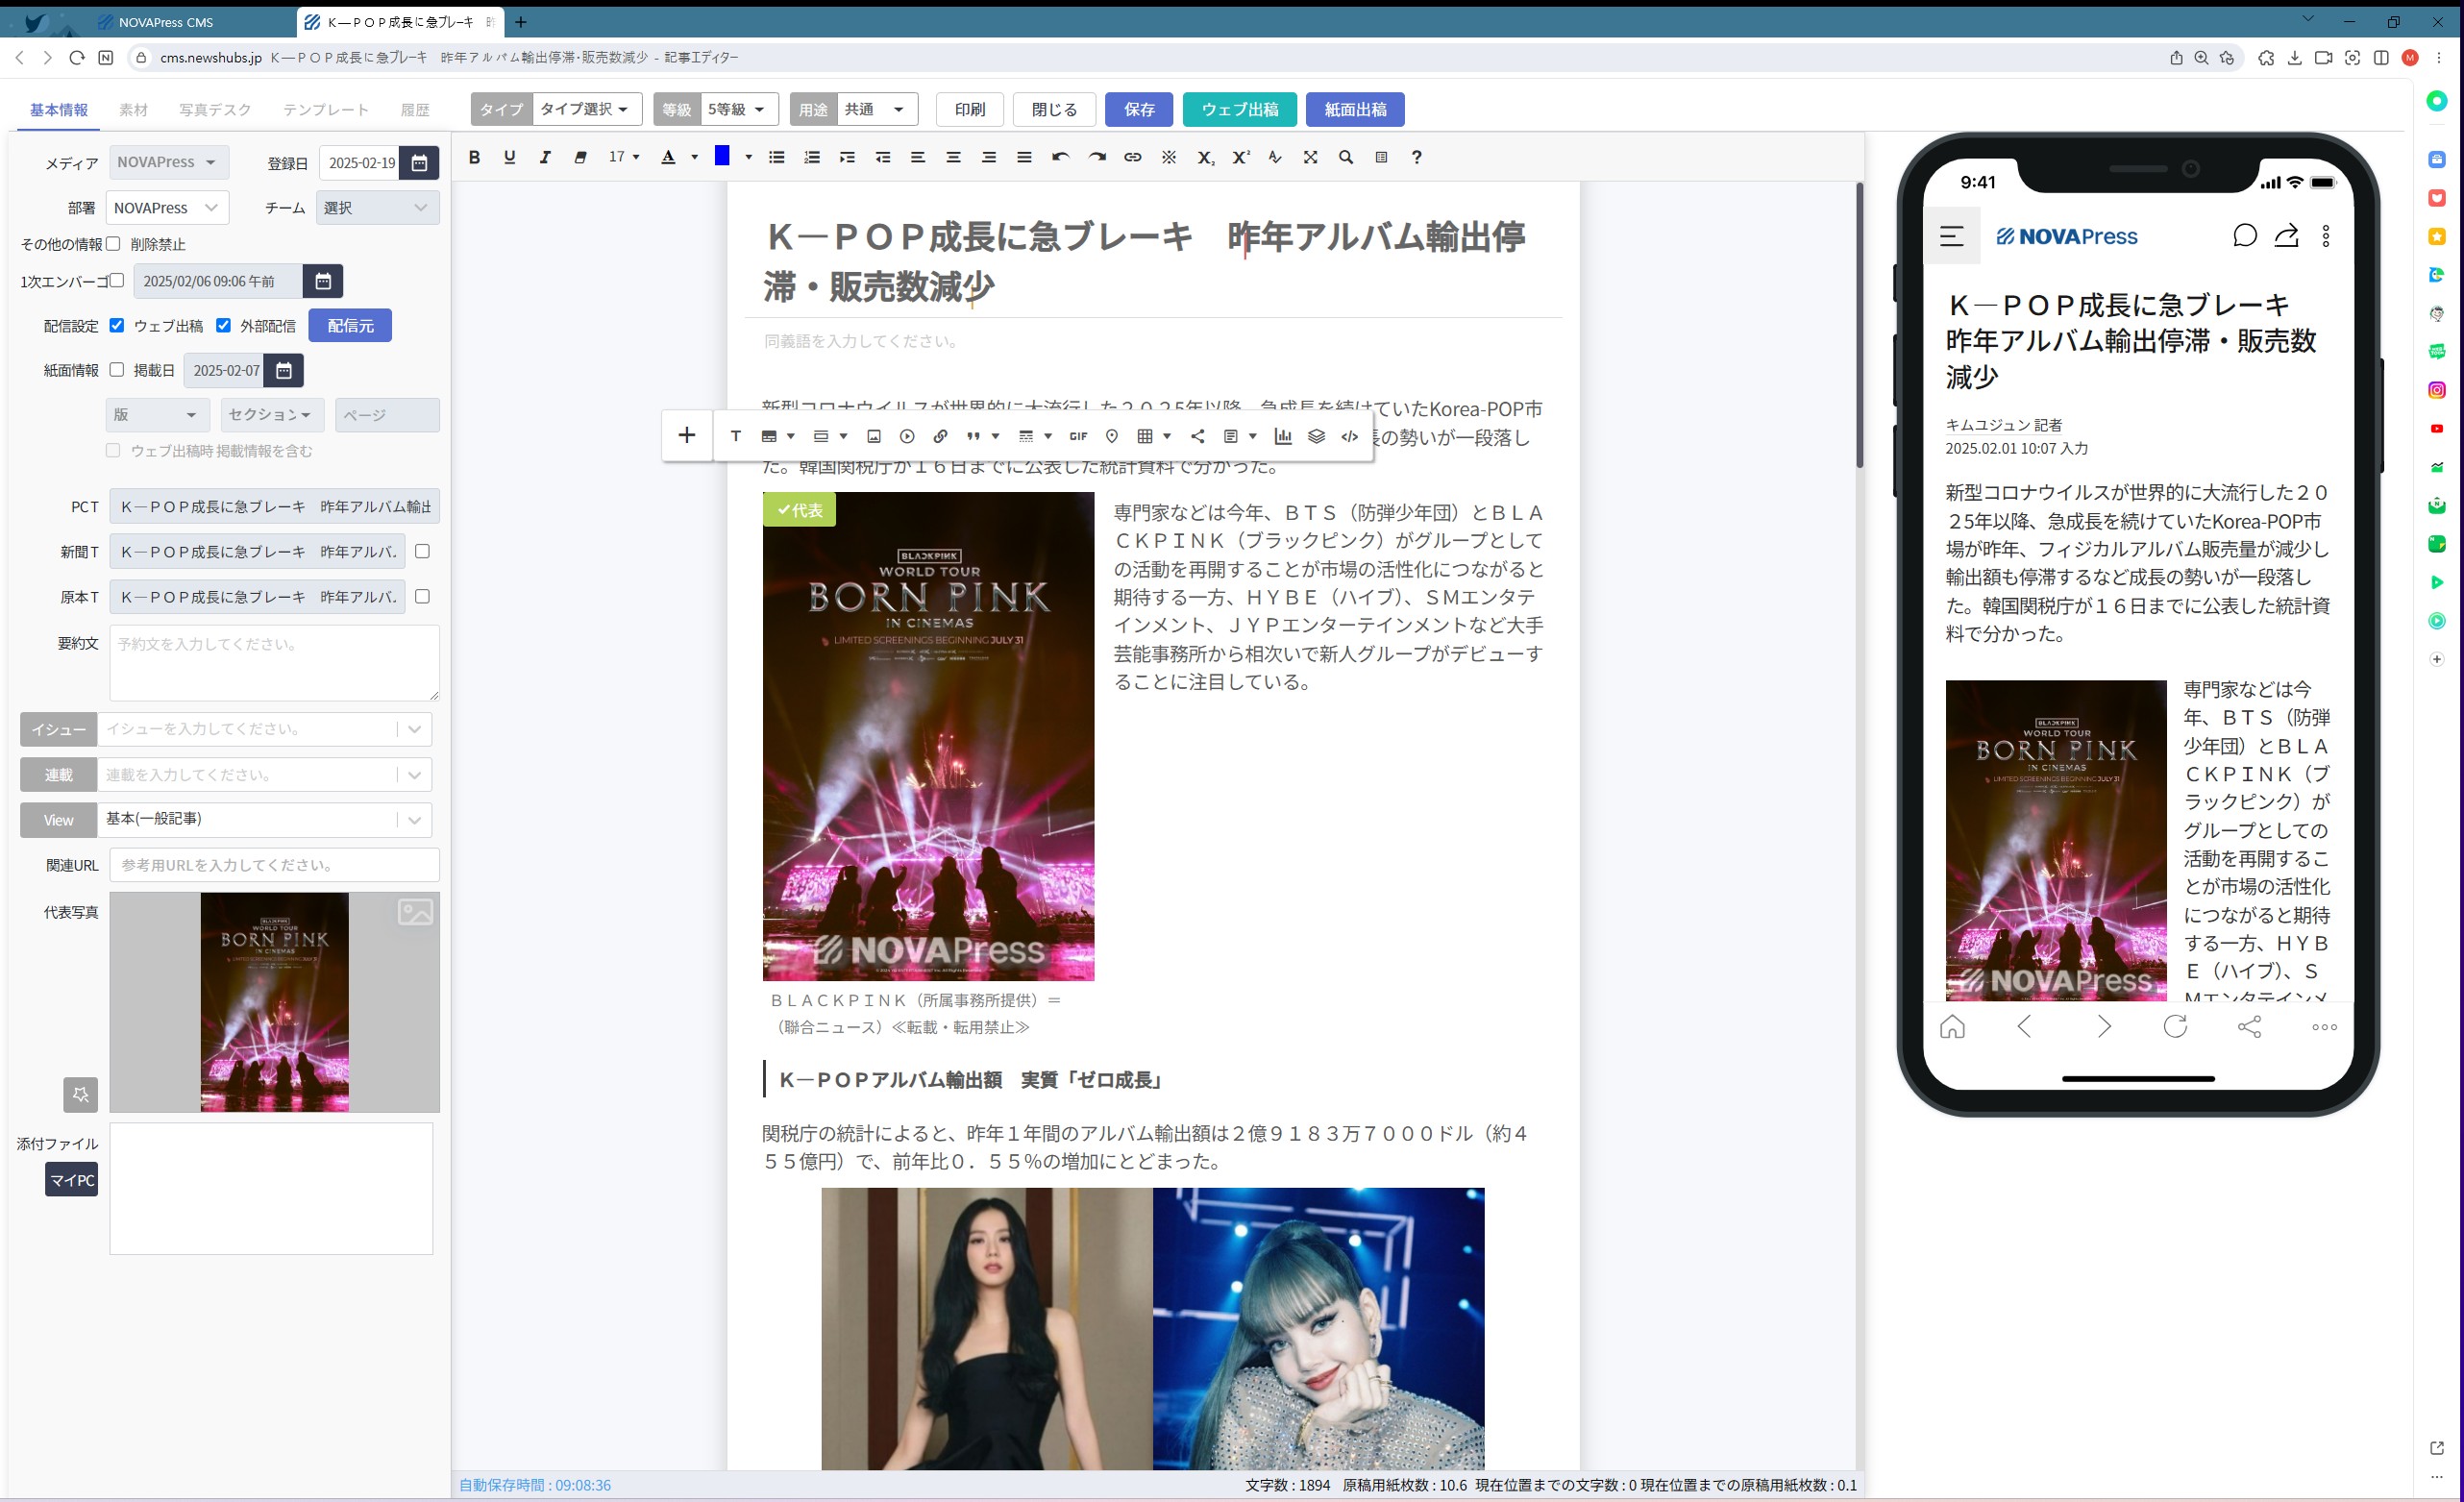Screen dimensions: 2464x1502
Task: Toggle bold formatting in editor toolbar
Action: pyautogui.click(x=474, y=157)
